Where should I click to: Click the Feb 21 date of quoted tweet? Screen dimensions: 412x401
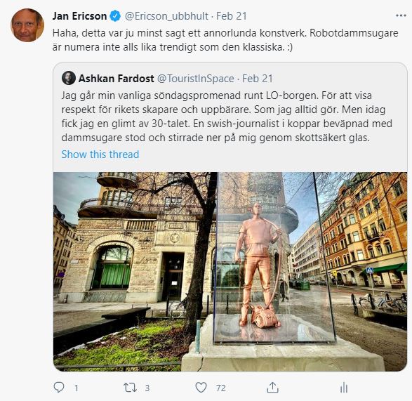click(x=258, y=79)
